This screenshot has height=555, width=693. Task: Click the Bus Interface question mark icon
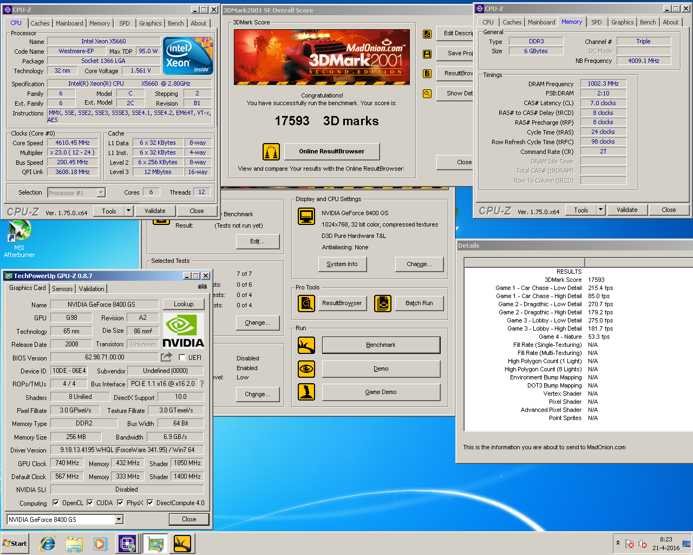coord(202,384)
